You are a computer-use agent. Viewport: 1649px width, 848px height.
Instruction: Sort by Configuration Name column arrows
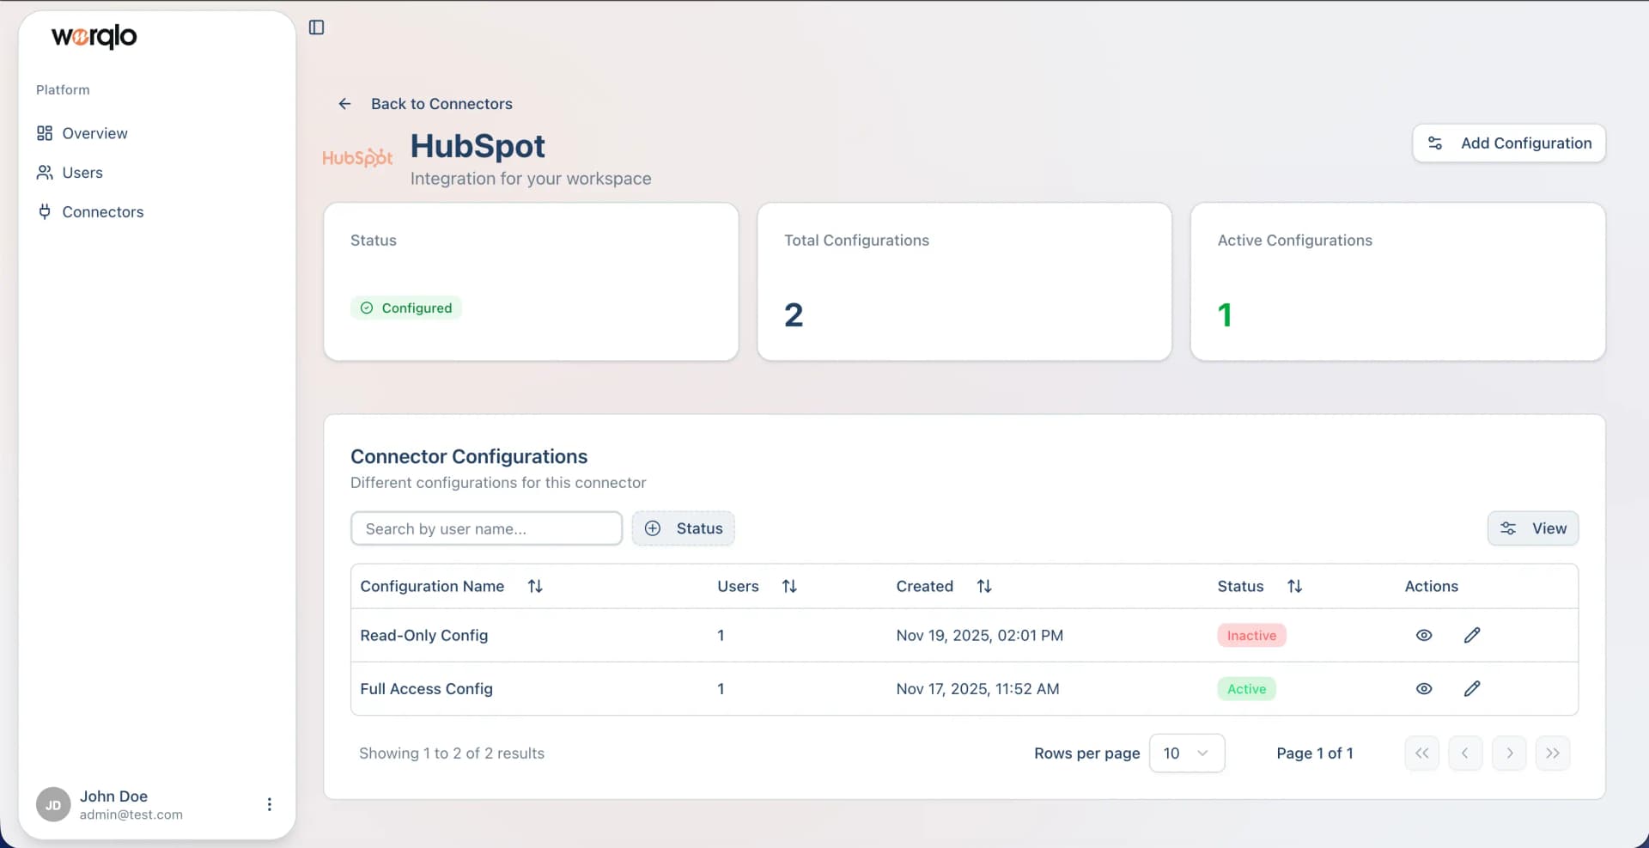[535, 586]
